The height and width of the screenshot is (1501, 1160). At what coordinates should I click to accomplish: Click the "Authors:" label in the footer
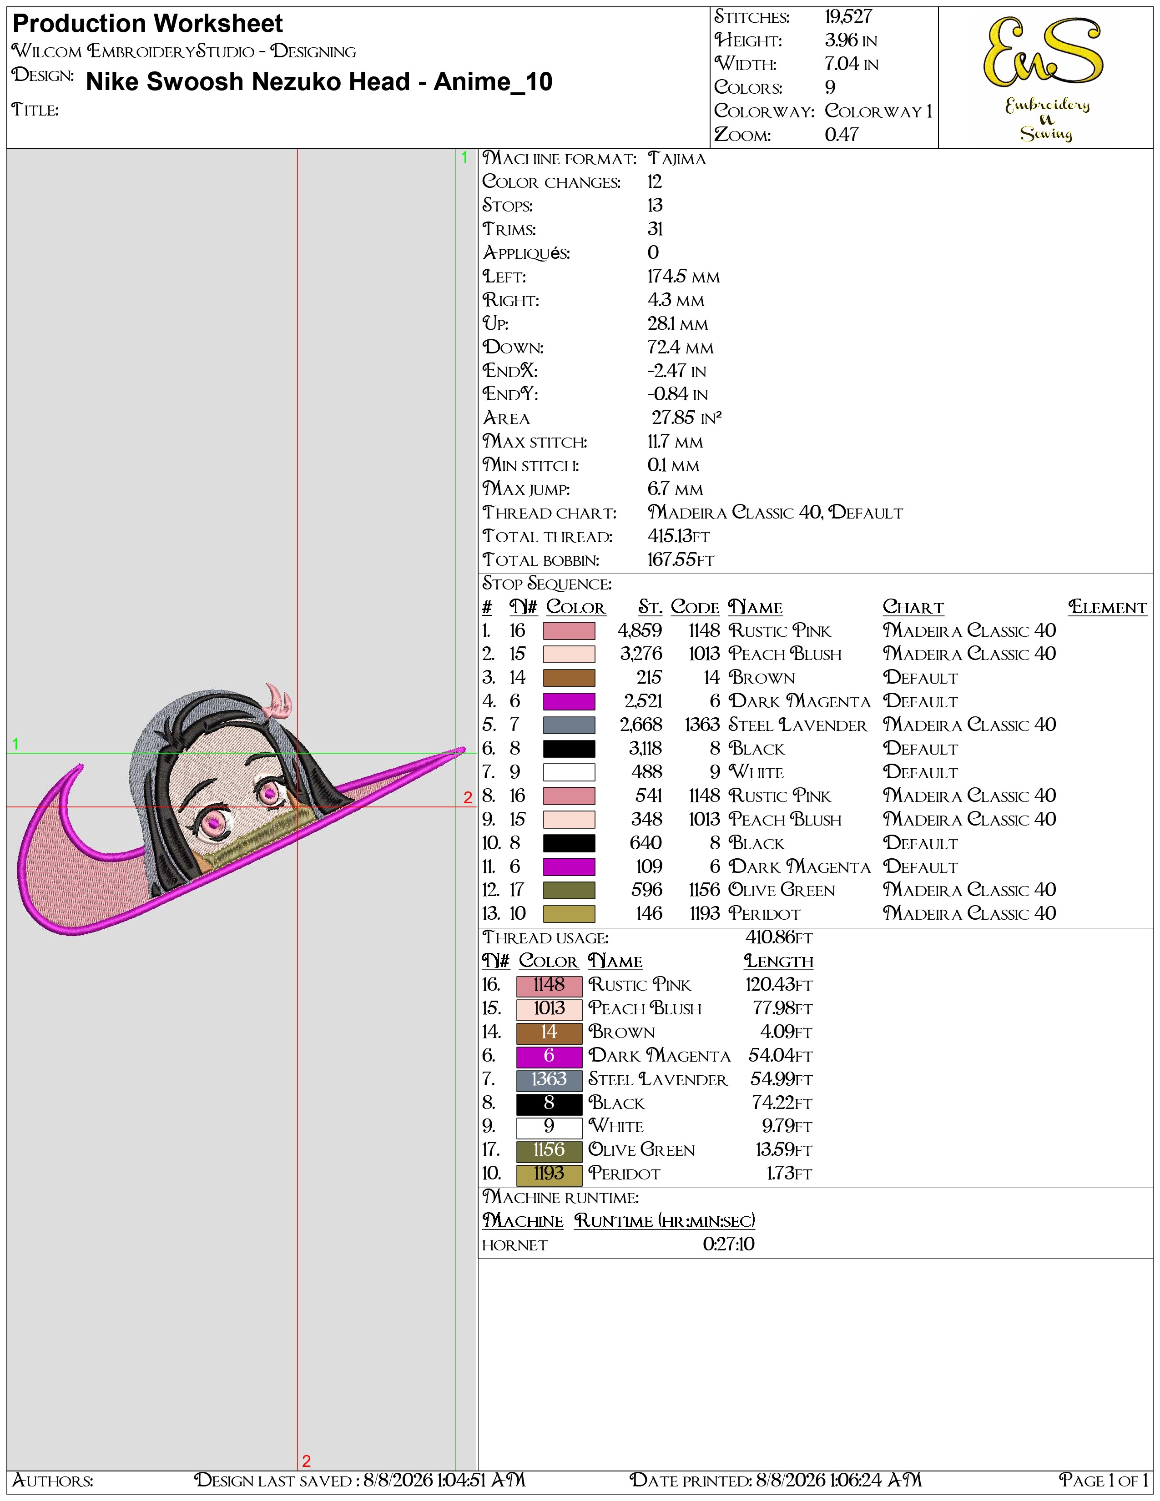pyautogui.click(x=53, y=1480)
